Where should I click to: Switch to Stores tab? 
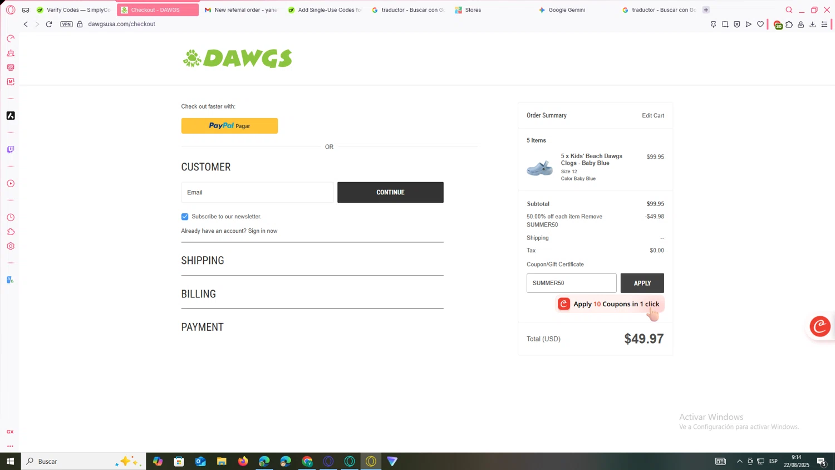pos(492,10)
